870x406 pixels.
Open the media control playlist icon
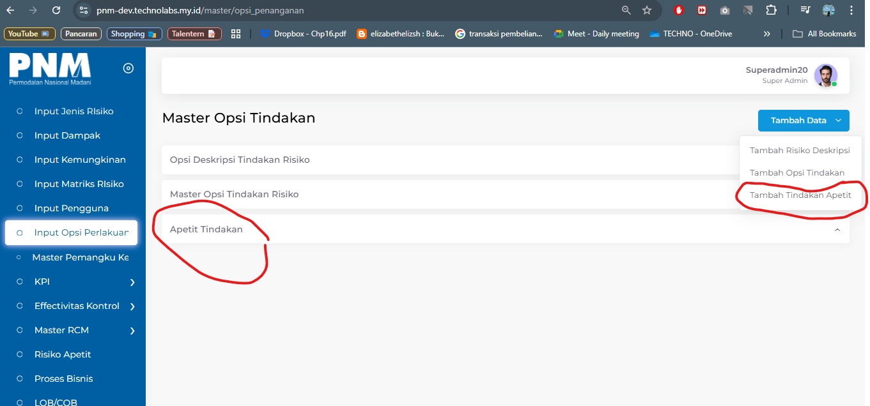[x=805, y=10]
